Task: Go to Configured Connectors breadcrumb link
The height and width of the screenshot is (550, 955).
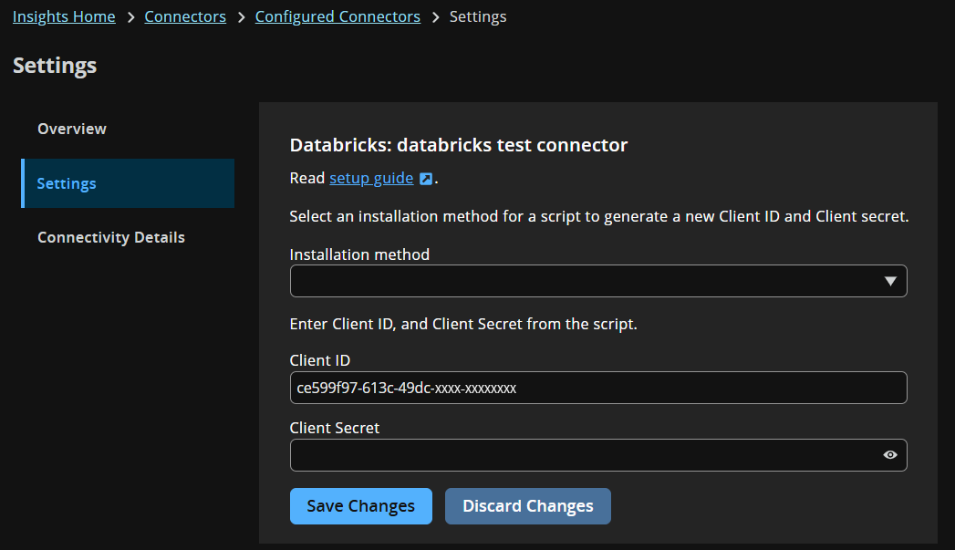Action: tap(337, 16)
